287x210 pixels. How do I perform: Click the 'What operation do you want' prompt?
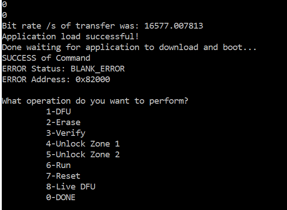(95, 101)
